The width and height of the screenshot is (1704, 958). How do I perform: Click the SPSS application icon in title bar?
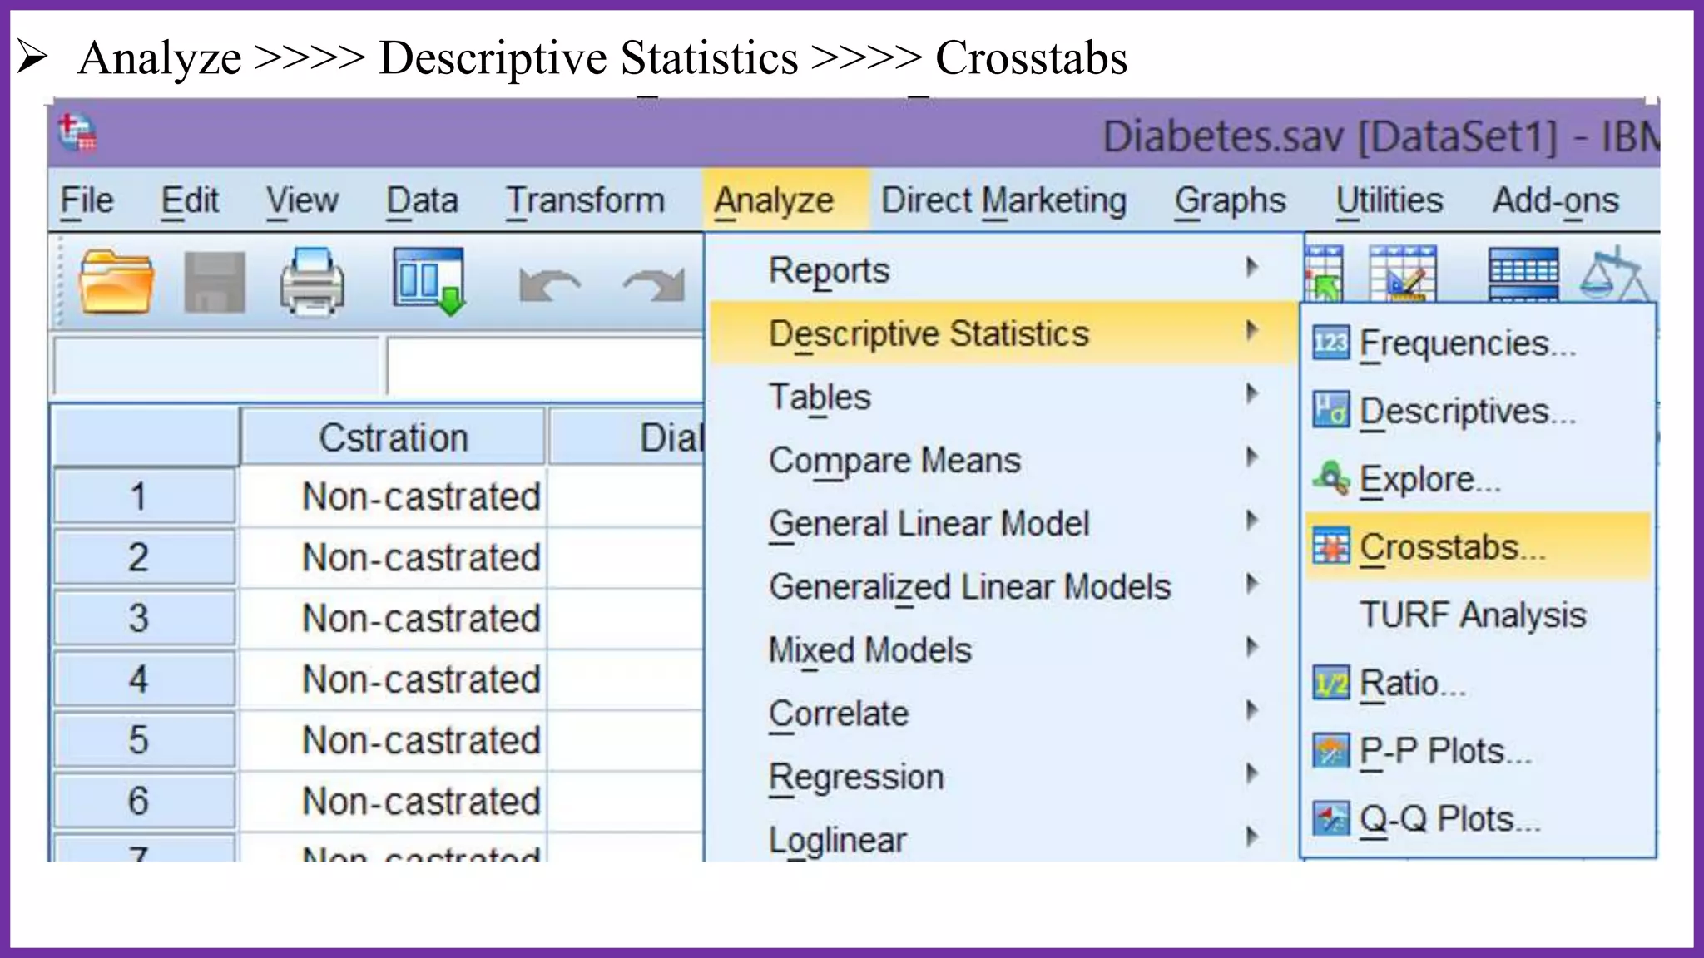pos(77,133)
